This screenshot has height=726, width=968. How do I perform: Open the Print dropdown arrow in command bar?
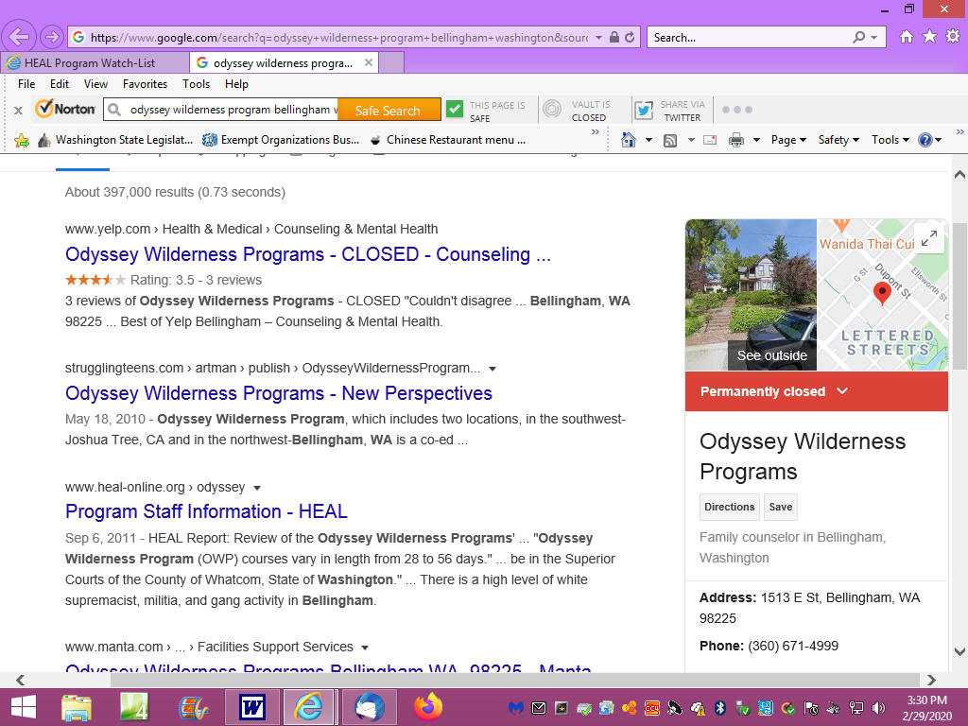pos(757,140)
